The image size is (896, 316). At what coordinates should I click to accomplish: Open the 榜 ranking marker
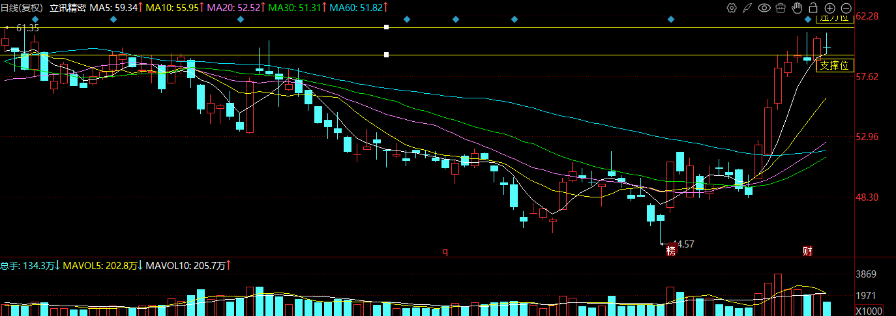coord(671,250)
